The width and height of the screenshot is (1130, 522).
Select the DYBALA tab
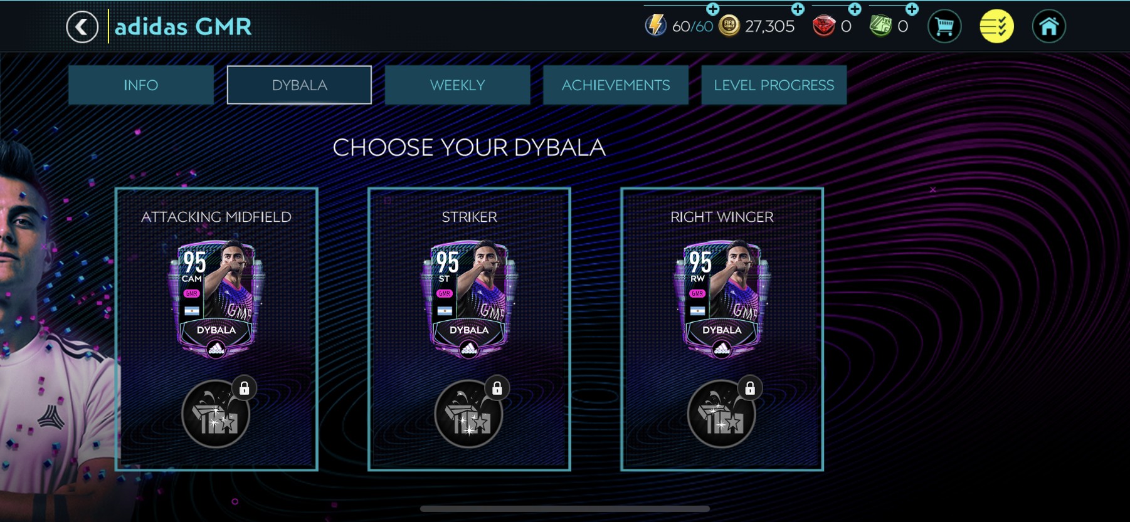pyautogui.click(x=299, y=85)
